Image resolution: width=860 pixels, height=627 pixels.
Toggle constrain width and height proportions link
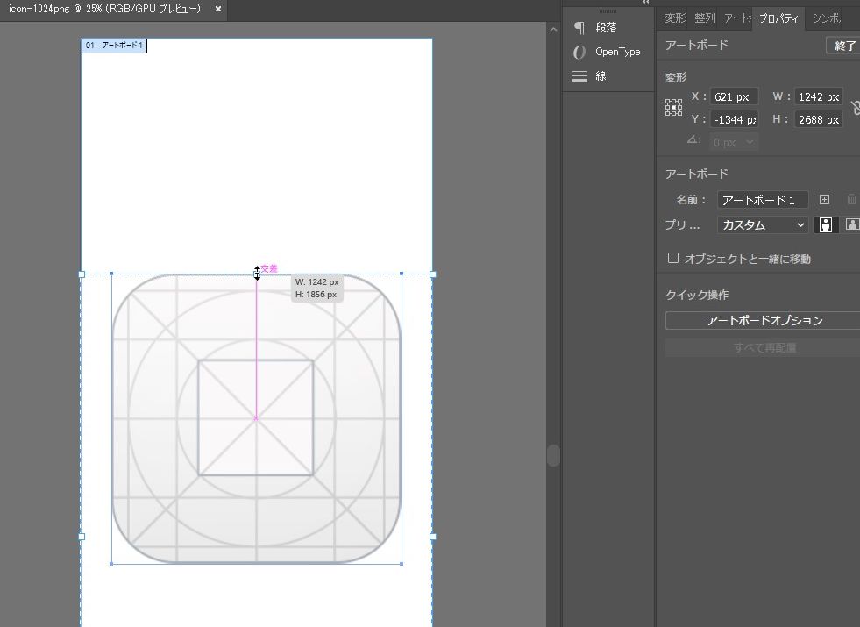pyautogui.click(x=855, y=108)
